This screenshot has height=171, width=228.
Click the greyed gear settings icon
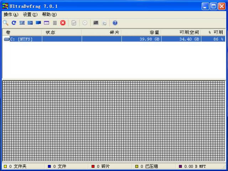click(85, 23)
